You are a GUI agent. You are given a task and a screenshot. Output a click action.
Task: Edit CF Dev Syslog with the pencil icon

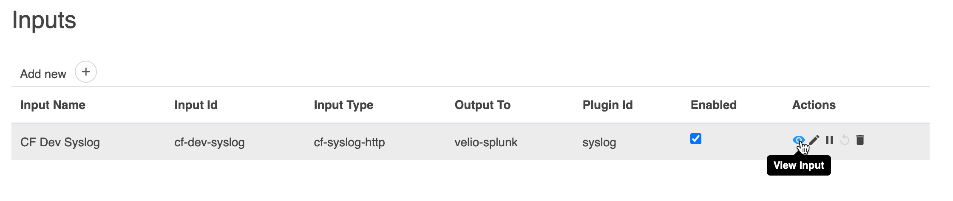[x=814, y=140]
